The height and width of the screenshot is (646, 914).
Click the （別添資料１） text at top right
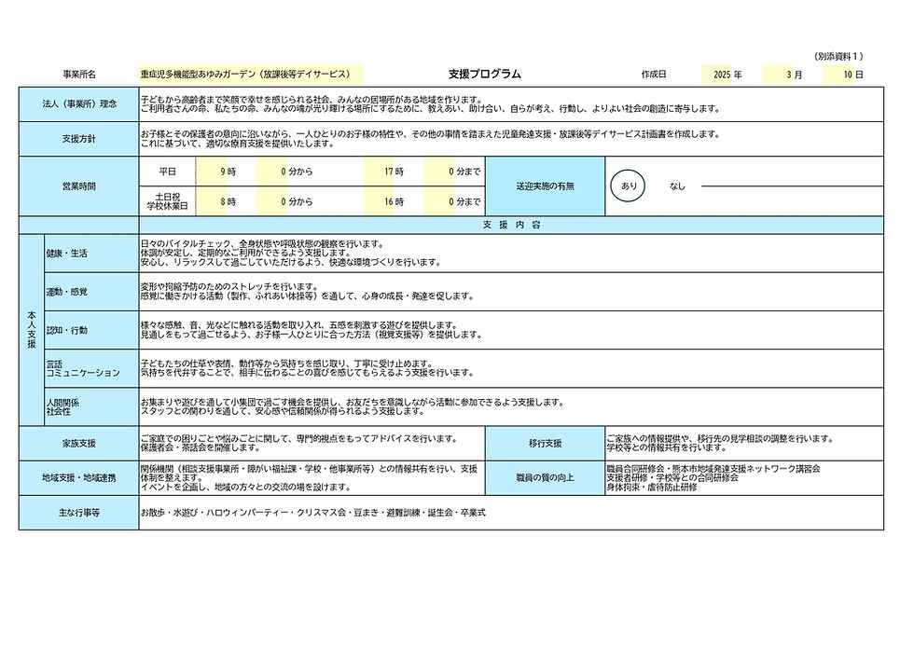838,54
